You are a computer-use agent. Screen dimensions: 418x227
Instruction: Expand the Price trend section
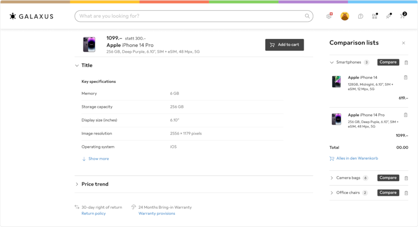pyautogui.click(x=77, y=184)
